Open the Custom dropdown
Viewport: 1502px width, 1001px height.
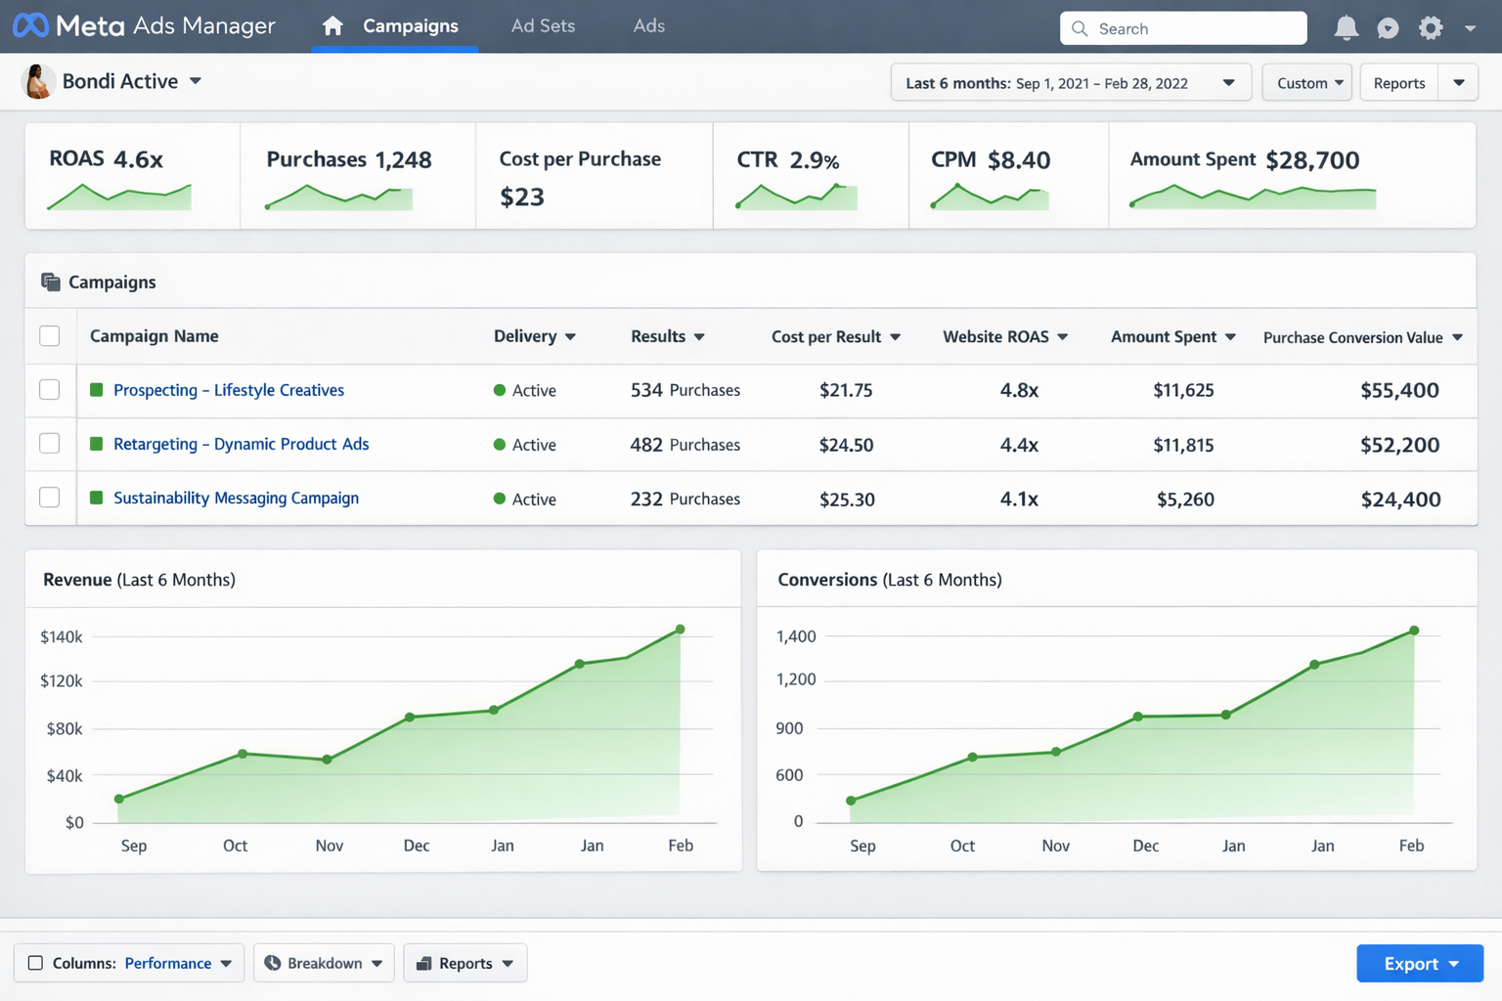(x=1306, y=82)
